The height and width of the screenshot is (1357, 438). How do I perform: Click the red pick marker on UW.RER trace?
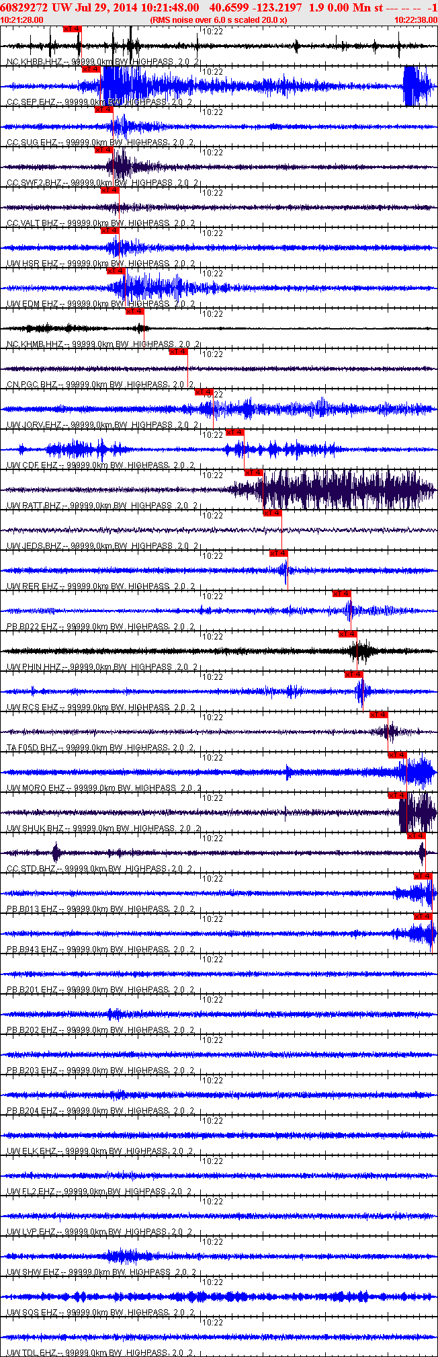278,553
